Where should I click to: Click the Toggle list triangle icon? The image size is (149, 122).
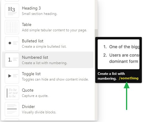12,76
